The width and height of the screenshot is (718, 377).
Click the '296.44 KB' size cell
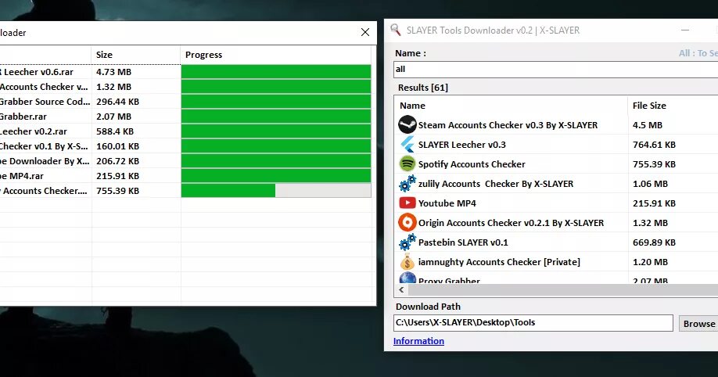117,102
